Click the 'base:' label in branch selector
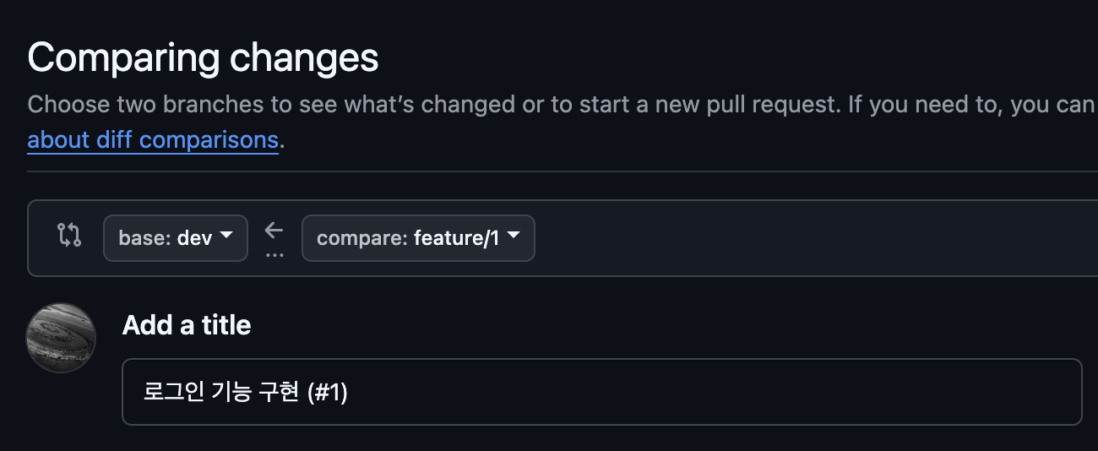The height and width of the screenshot is (451, 1098). pyautogui.click(x=145, y=238)
